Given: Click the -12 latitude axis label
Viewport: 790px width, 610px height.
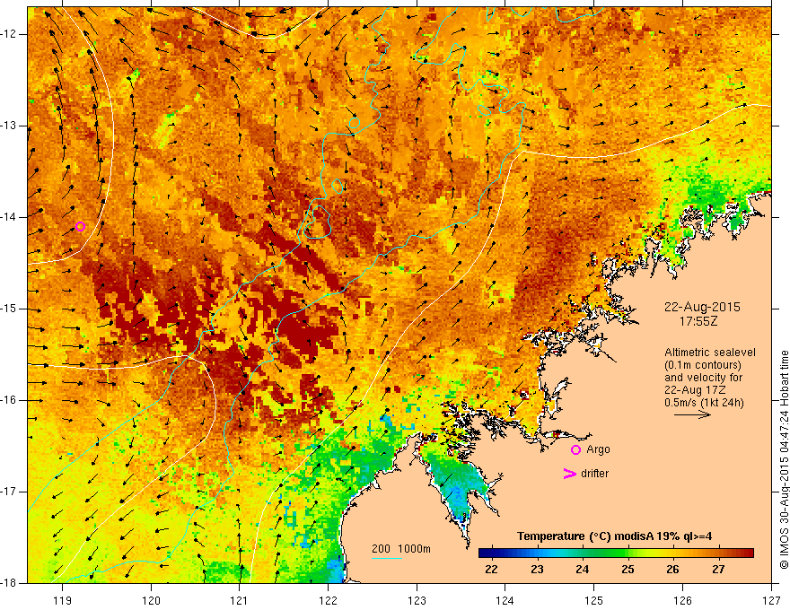Looking at the screenshot, I should point(9,34).
